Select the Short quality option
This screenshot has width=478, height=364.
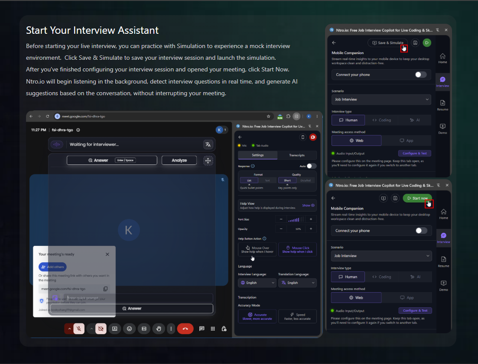287,180
